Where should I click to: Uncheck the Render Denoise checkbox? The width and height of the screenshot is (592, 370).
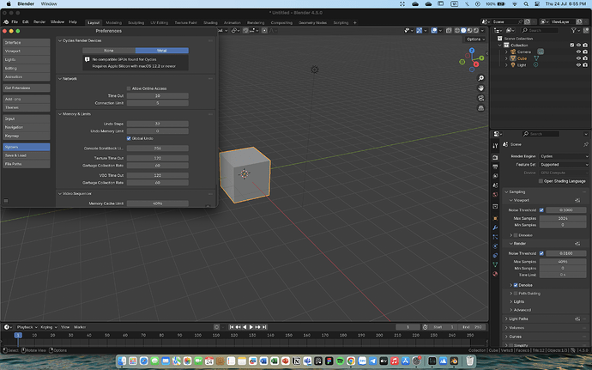[516, 285]
